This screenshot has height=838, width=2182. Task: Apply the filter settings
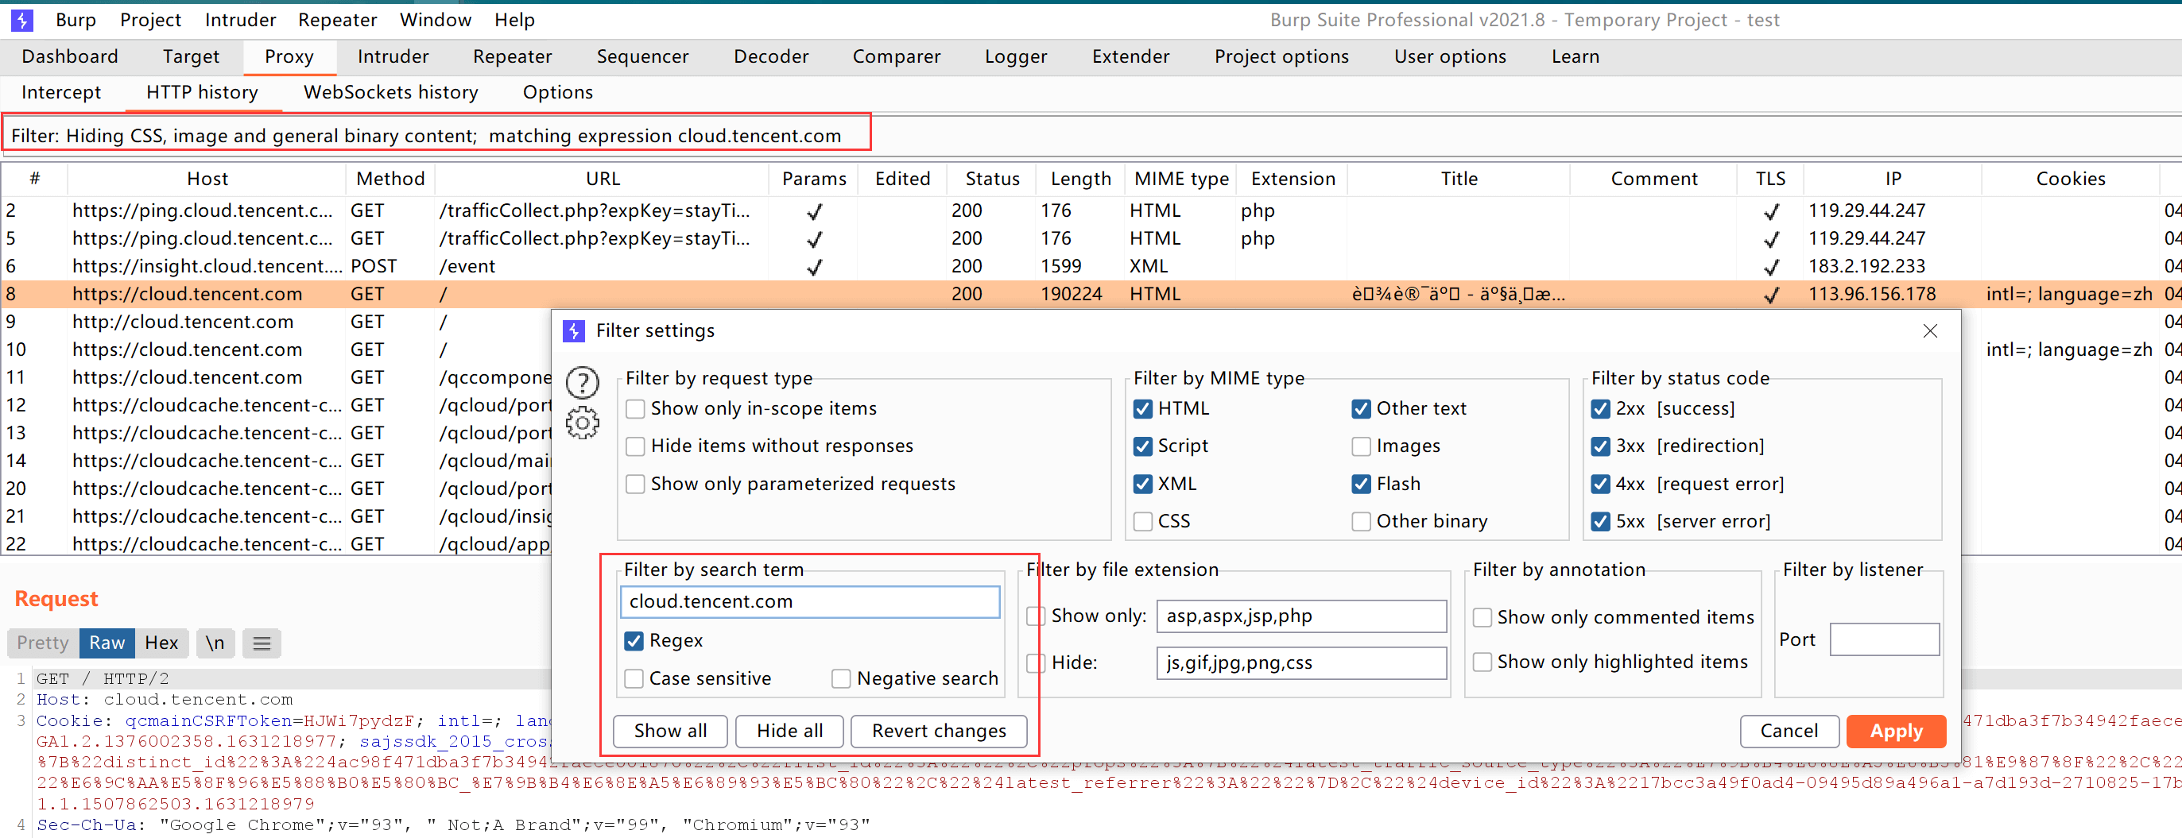[1896, 732]
